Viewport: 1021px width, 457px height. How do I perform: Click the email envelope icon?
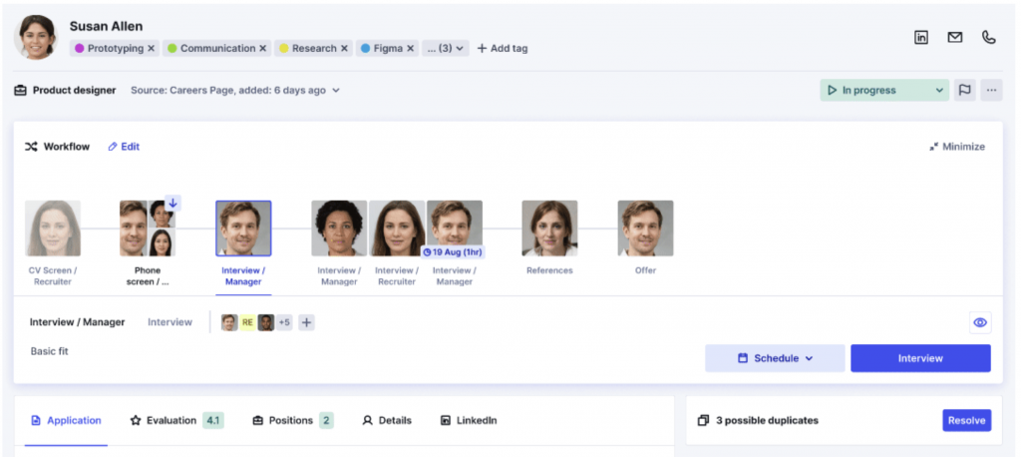click(x=955, y=38)
